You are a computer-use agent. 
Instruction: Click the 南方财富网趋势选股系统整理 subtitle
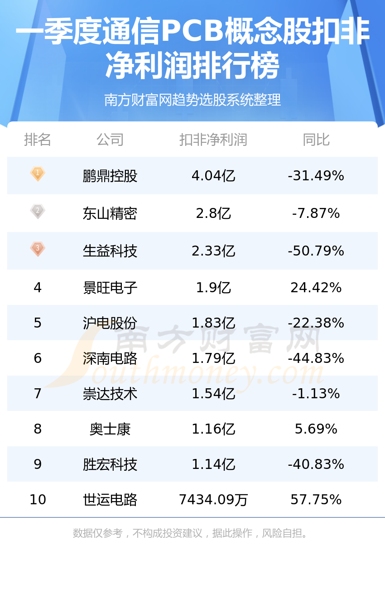click(192, 100)
